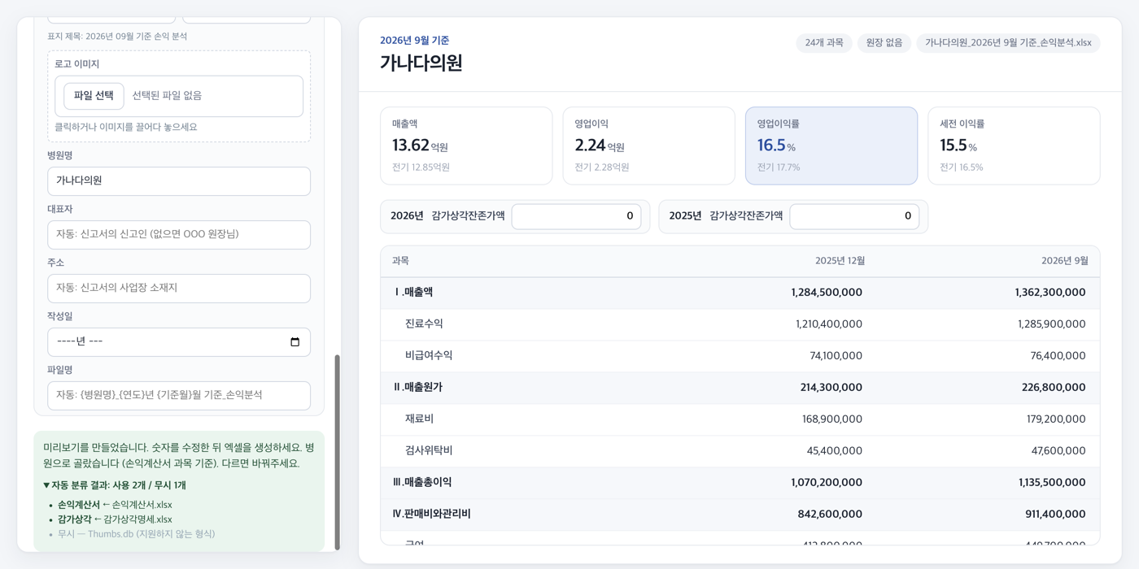Click the logo image drop zone hint text
Image resolution: width=1139 pixels, height=569 pixels.
pyautogui.click(x=126, y=128)
